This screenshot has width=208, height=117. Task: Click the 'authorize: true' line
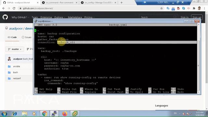coord(56,69)
